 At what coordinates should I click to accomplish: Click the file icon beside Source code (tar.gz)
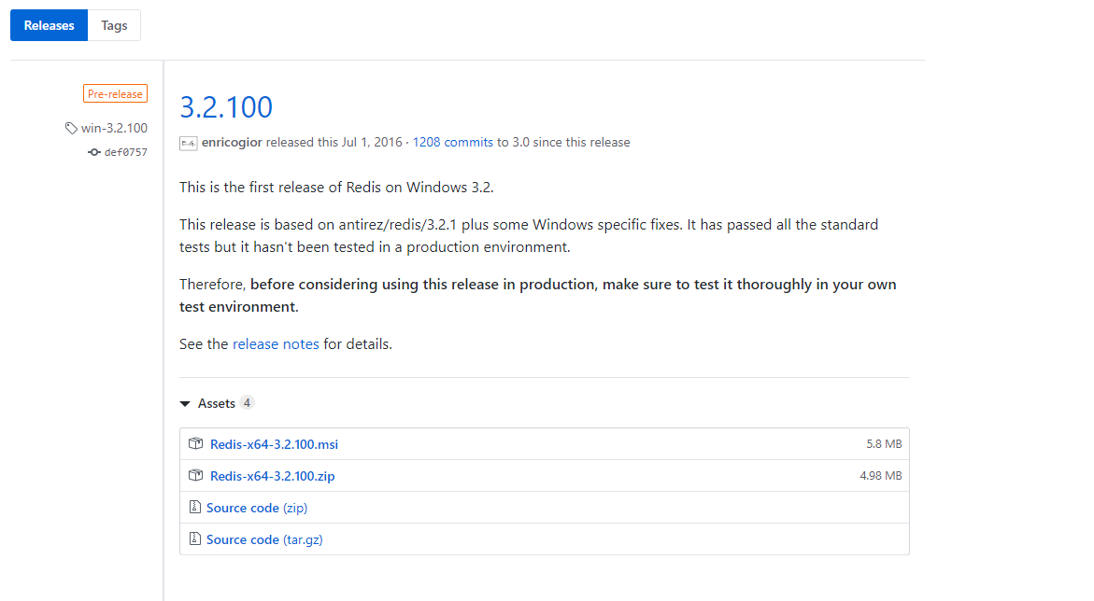194,539
